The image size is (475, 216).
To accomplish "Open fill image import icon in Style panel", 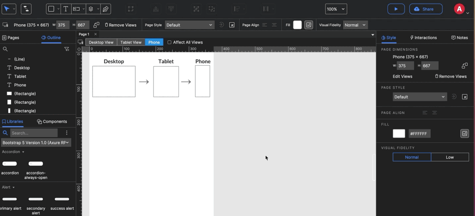I will 465,134.
